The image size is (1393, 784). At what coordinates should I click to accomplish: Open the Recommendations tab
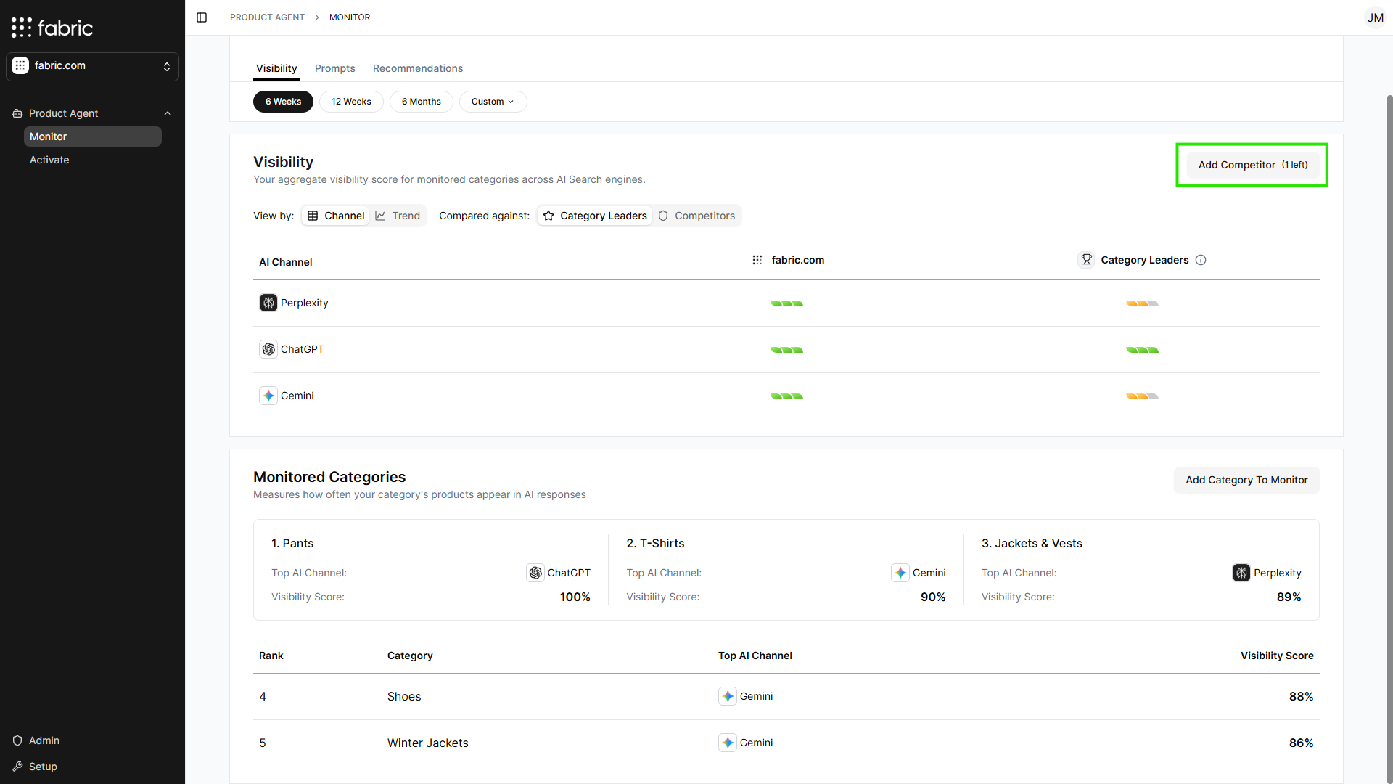418,68
